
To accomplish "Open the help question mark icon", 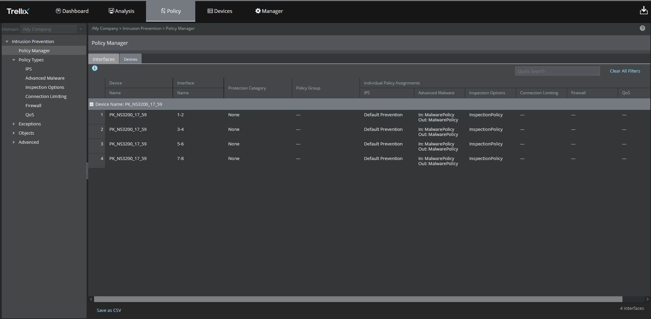I will pos(642,28).
